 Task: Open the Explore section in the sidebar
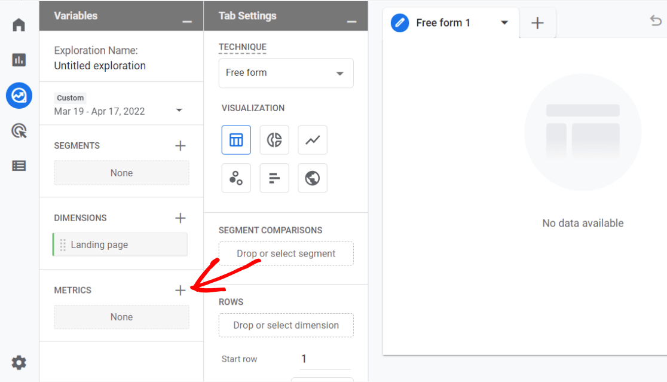click(x=19, y=96)
